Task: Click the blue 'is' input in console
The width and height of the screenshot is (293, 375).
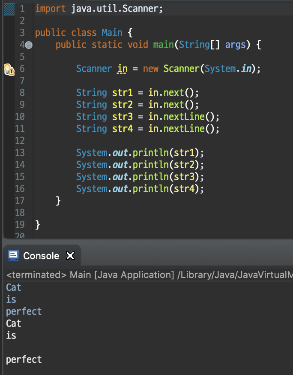Action: pos(11,299)
